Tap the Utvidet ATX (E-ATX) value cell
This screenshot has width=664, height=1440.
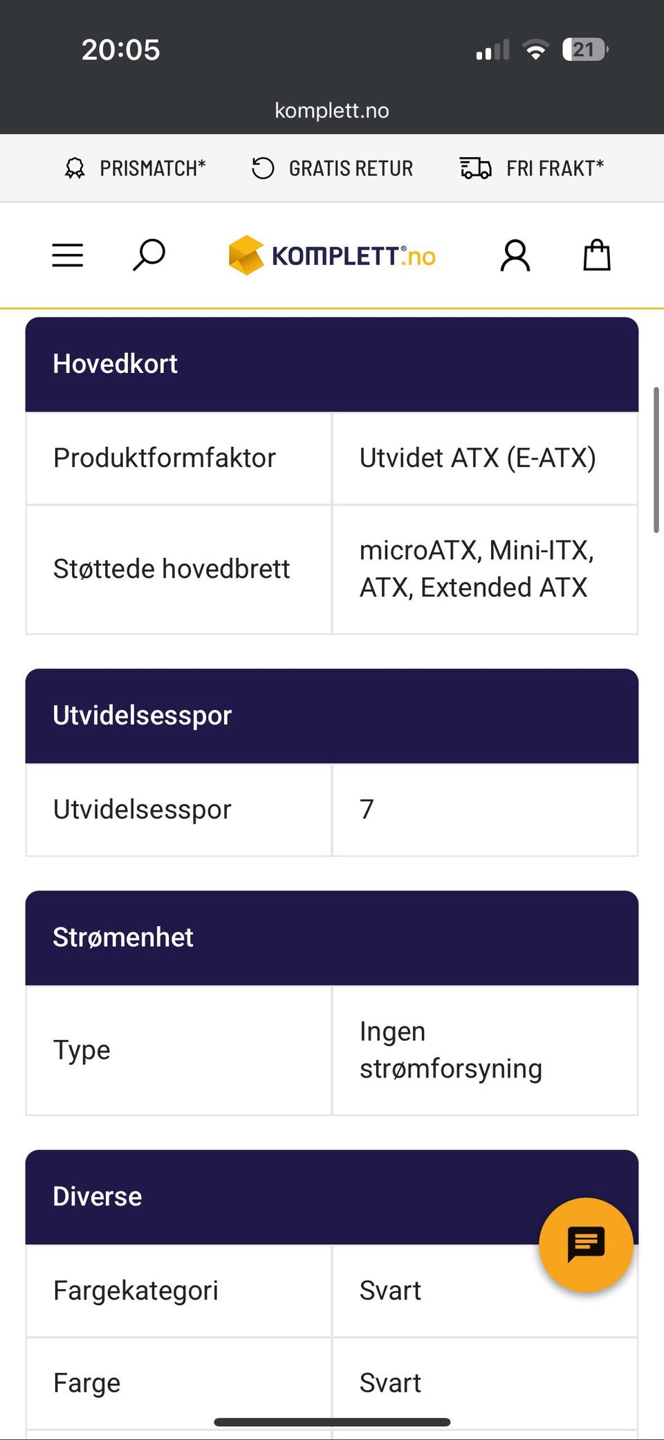[x=484, y=458]
